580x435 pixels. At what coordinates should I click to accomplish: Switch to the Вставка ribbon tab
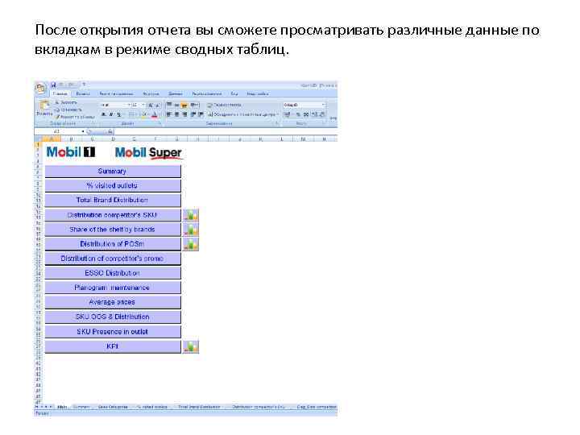(82, 94)
